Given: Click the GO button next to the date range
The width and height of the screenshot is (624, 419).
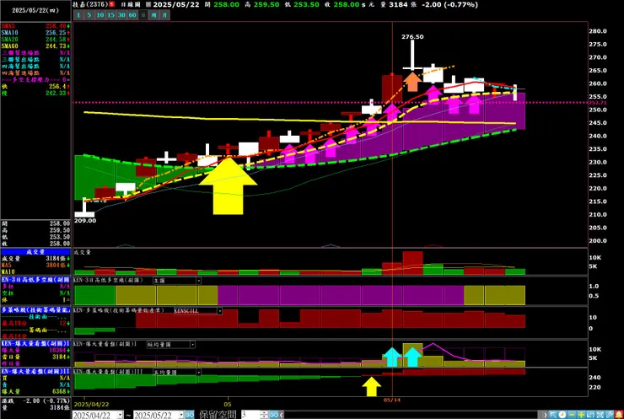Looking at the screenshot, I should 190,415.
